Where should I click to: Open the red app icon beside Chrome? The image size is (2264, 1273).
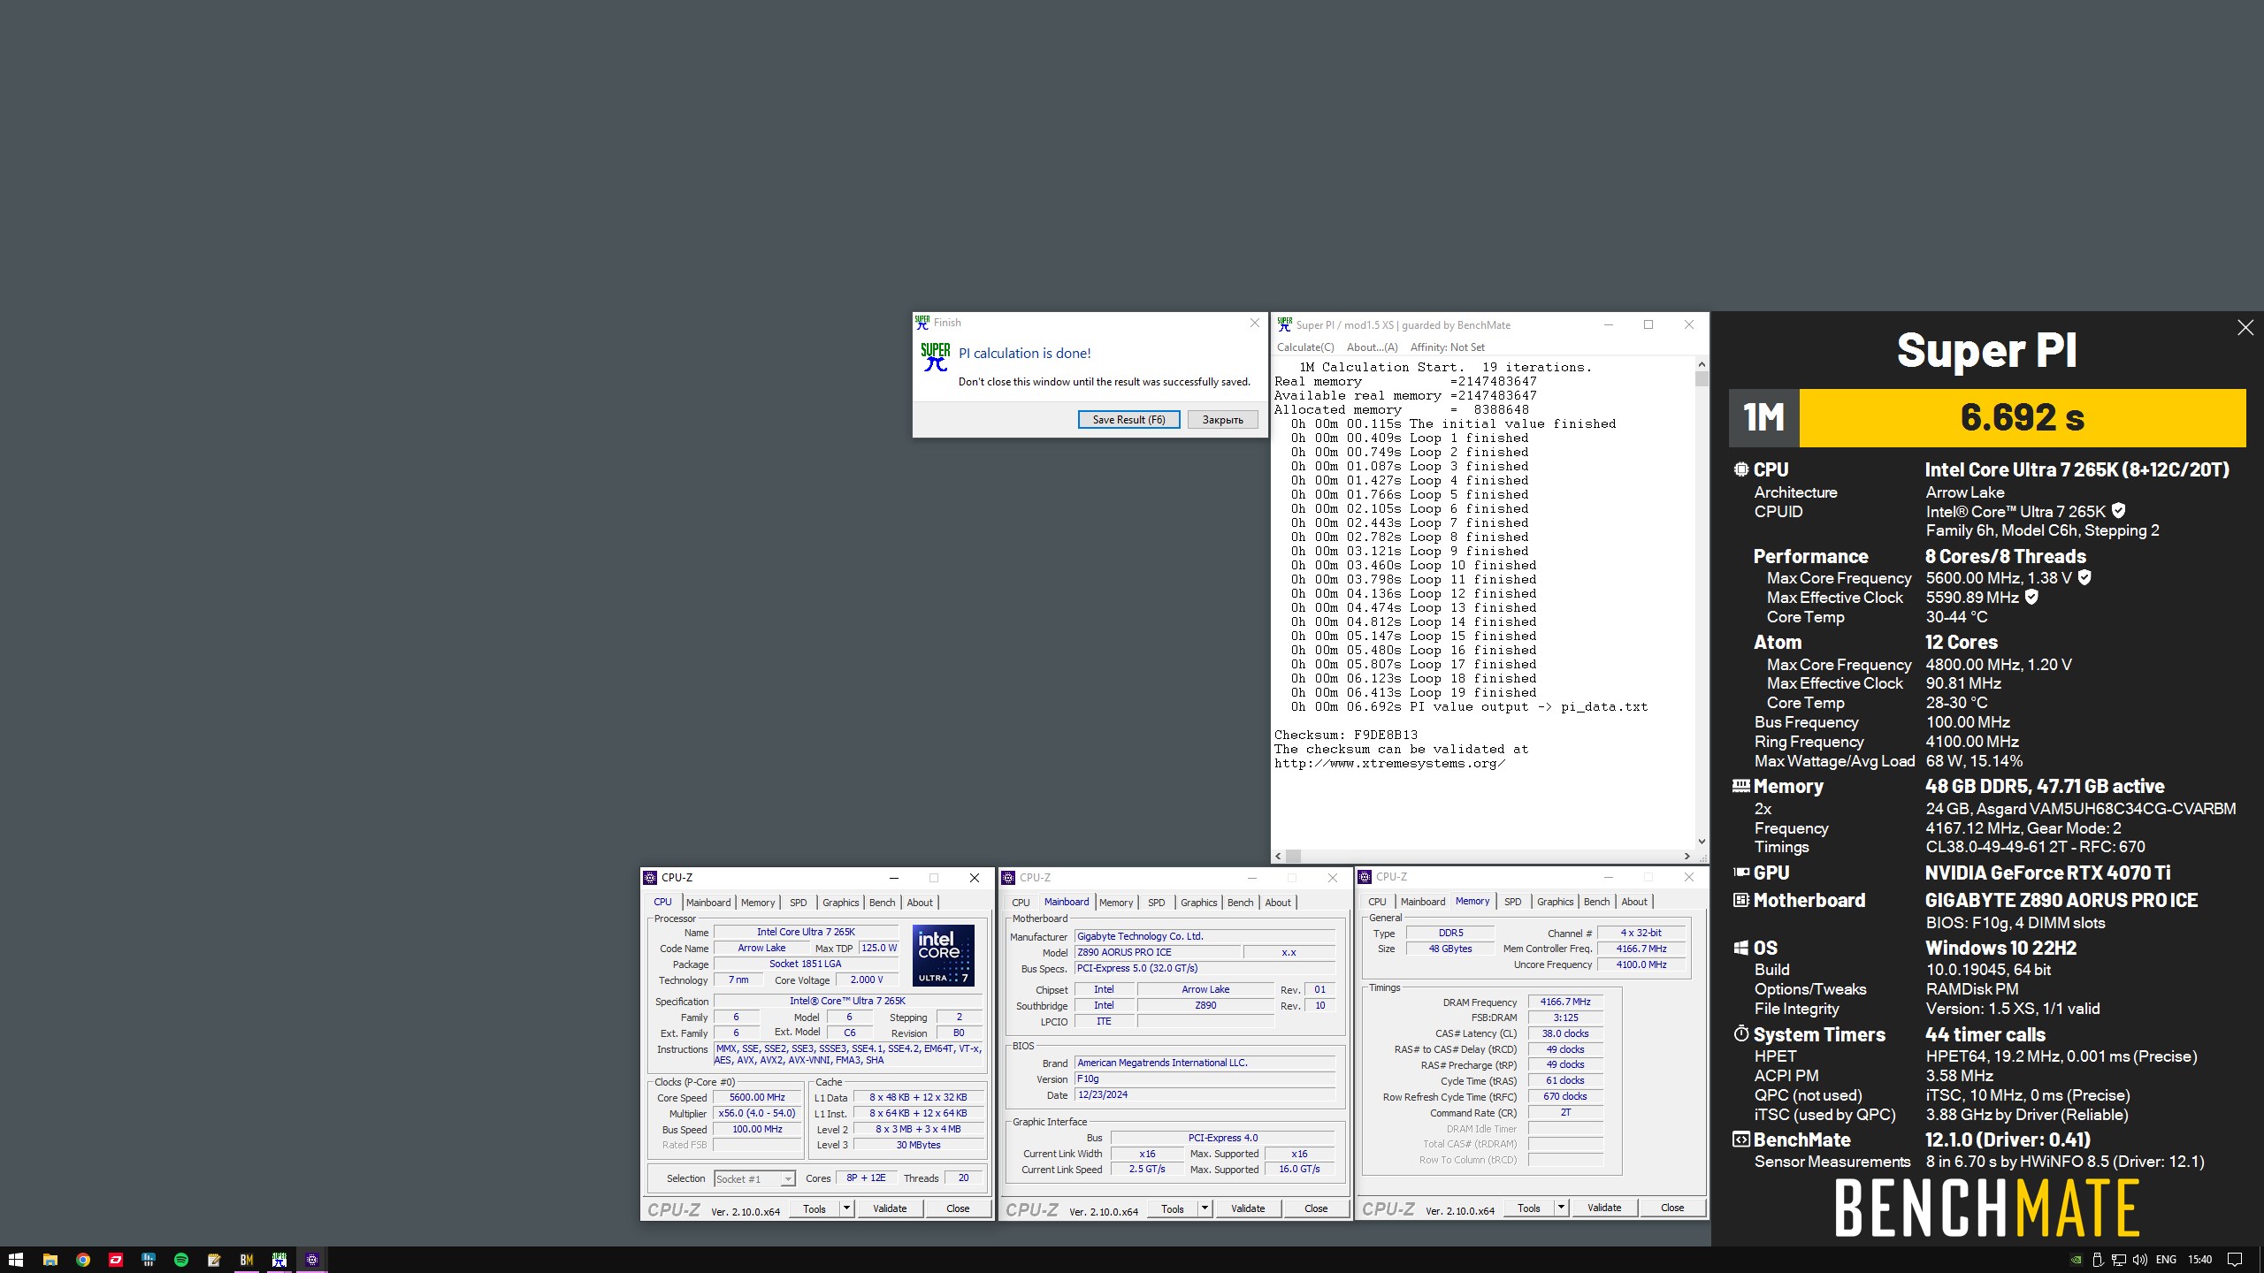point(116,1260)
